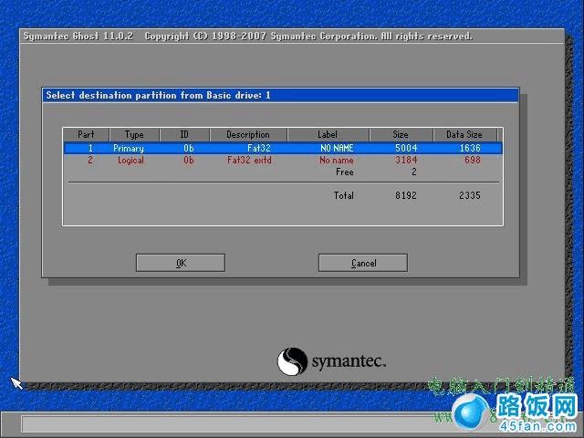Screen dimensions: 584x438
Task: Click the Cancel button
Action: coord(363,263)
